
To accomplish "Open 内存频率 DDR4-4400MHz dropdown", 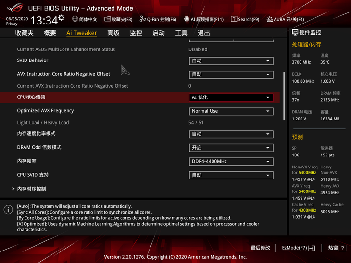I will pyautogui.click(x=231, y=161).
